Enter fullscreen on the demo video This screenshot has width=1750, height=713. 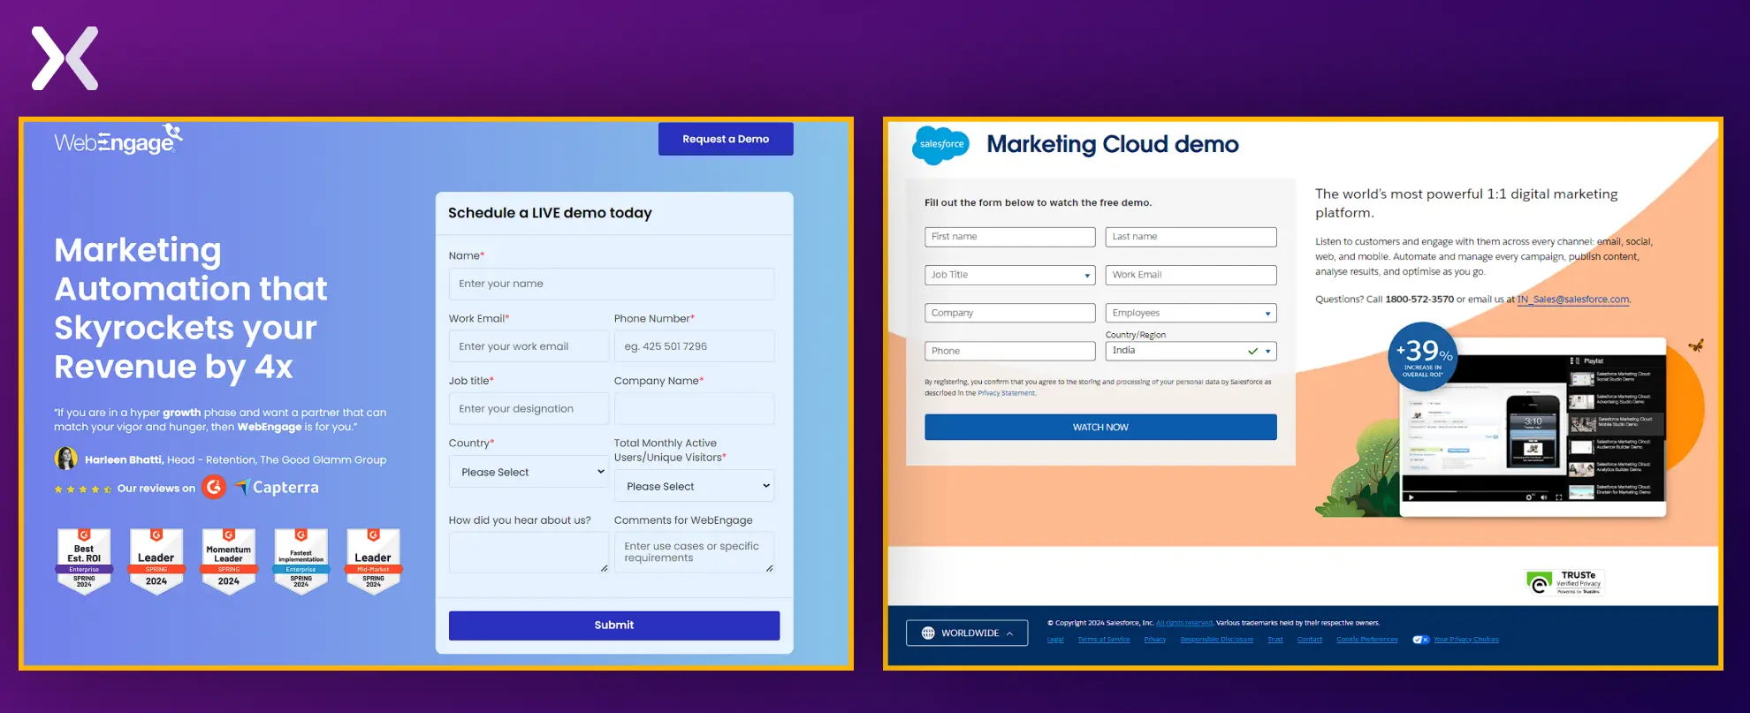tap(1559, 497)
